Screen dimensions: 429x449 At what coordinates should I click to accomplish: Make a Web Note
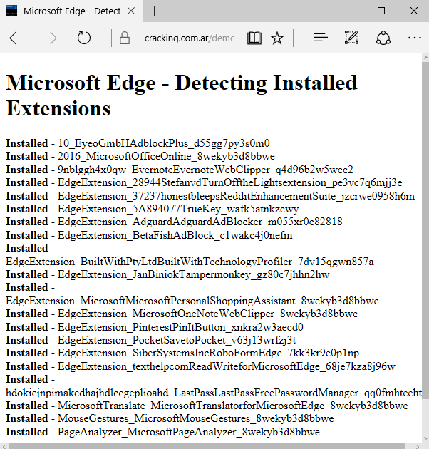pos(351,38)
